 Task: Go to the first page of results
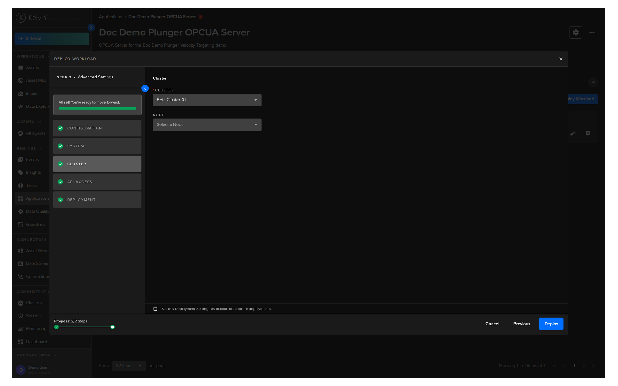tap(554, 366)
